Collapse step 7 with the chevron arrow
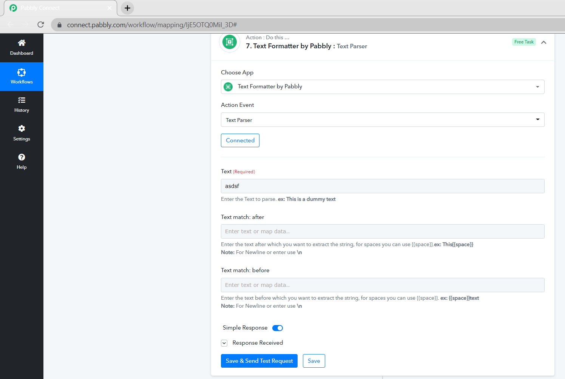The height and width of the screenshot is (379, 565). (544, 42)
